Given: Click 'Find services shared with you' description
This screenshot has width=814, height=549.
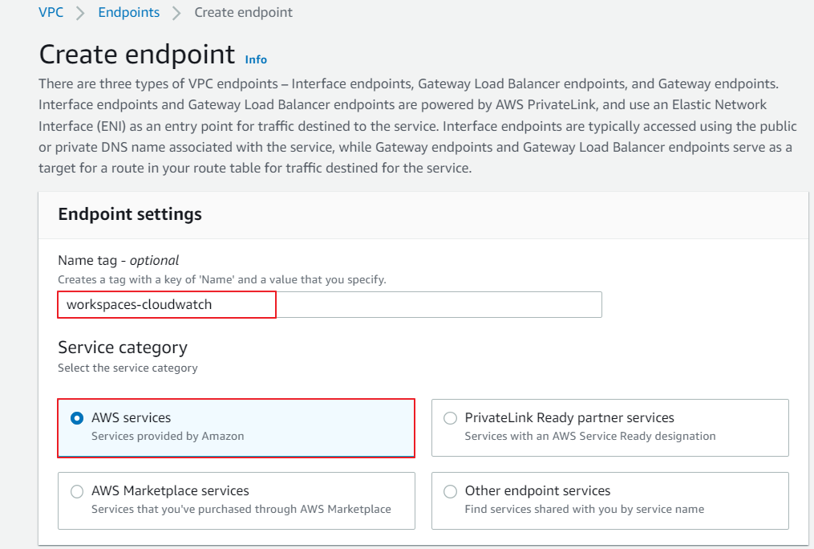Looking at the screenshot, I should [584, 509].
